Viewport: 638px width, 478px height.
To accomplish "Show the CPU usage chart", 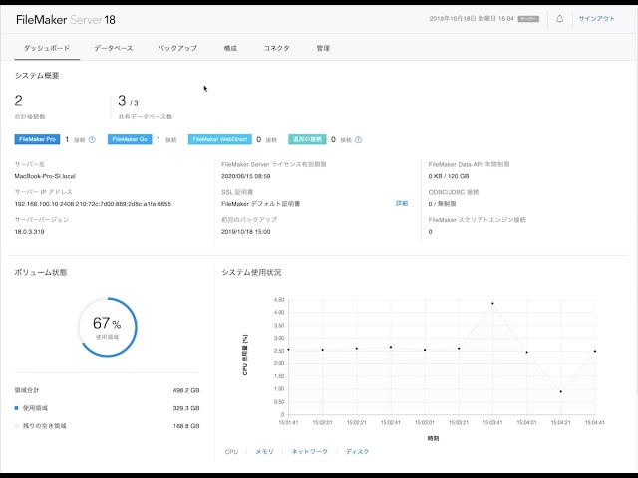I will click(231, 451).
